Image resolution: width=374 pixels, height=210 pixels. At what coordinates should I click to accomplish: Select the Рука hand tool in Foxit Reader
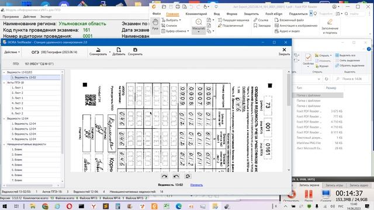155,24
